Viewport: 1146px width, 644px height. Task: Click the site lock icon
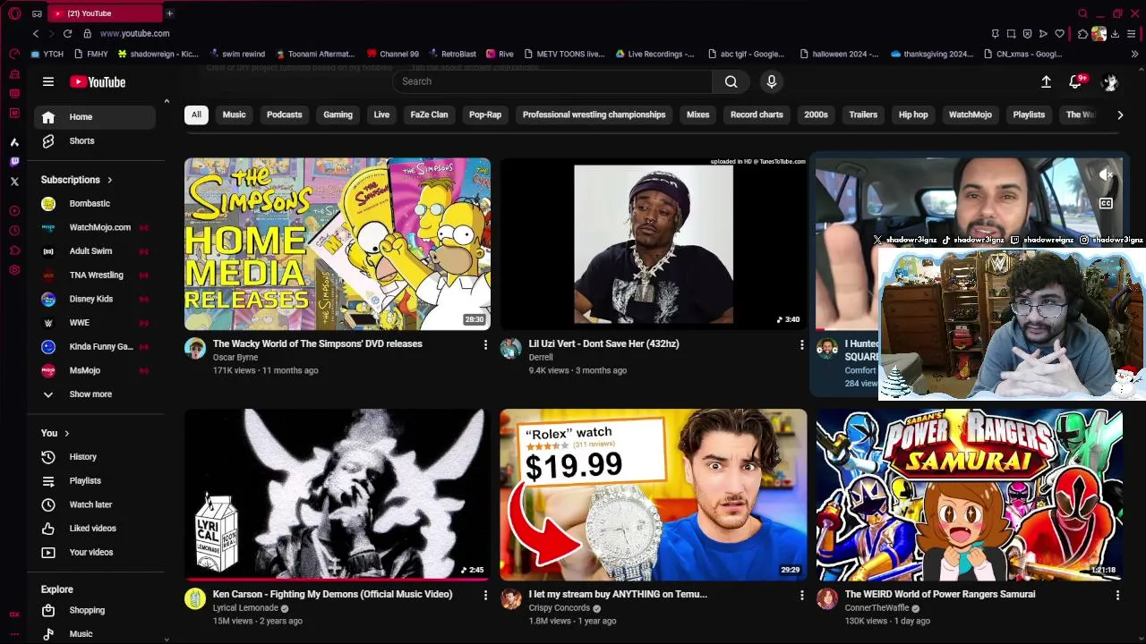pyautogui.click(x=87, y=33)
